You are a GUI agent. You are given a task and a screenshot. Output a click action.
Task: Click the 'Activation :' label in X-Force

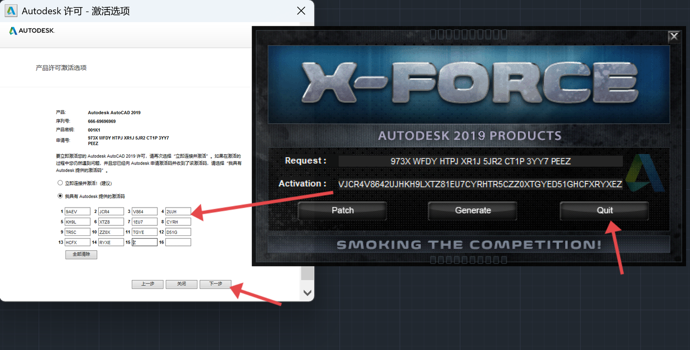[x=303, y=184]
